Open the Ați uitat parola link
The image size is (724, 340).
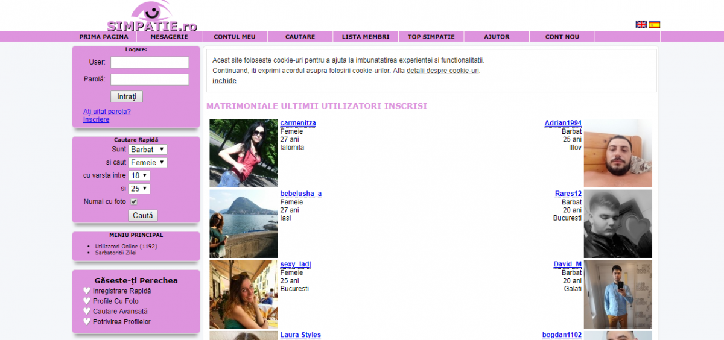click(x=107, y=112)
